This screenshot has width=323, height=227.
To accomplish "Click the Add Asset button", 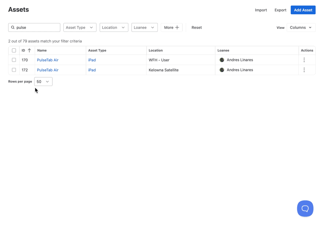I will (x=303, y=10).
